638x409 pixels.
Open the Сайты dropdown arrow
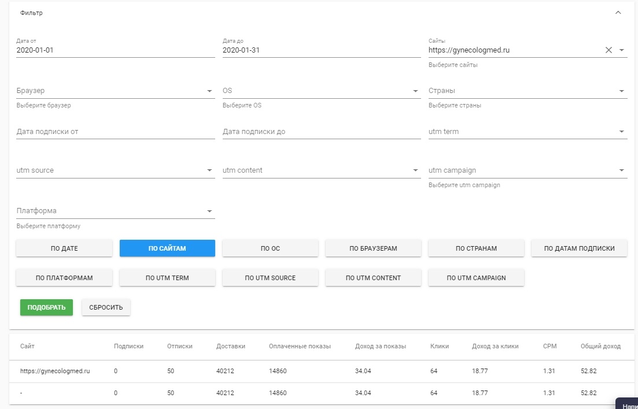[x=622, y=50]
